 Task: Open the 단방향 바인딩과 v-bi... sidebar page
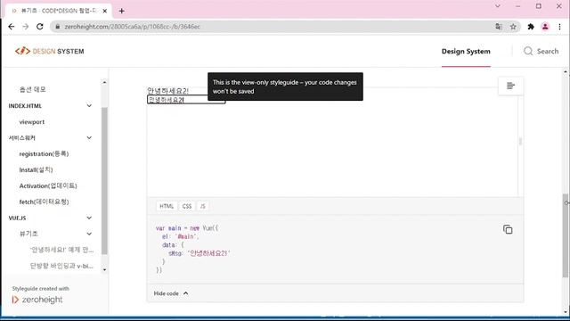(61, 266)
